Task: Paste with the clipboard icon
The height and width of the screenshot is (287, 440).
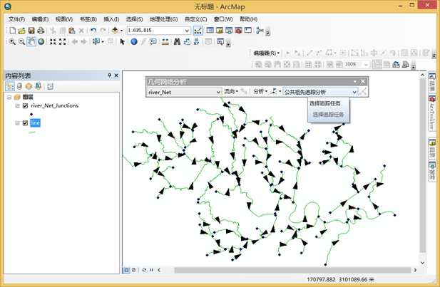Action: click(x=72, y=31)
